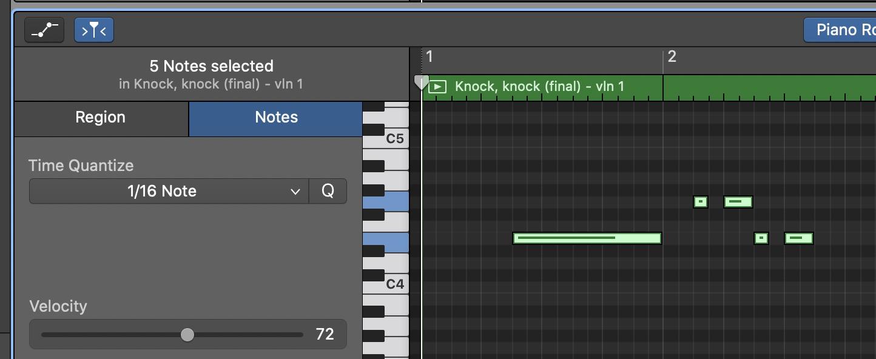Viewport: 876px width, 359px height.
Task: Toggle the Catch playhead button
Action: (94, 30)
